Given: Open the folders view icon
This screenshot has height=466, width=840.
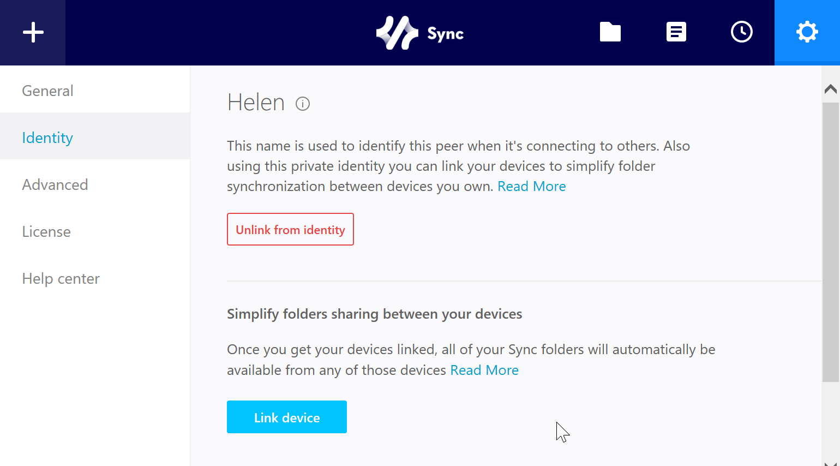Looking at the screenshot, I should point(610,32).
